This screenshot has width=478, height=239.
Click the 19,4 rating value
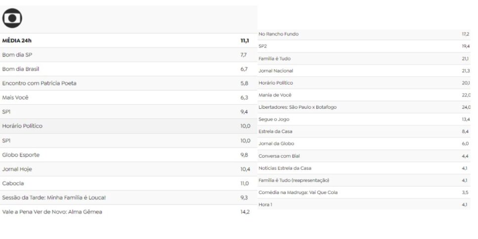pos(466,47)
